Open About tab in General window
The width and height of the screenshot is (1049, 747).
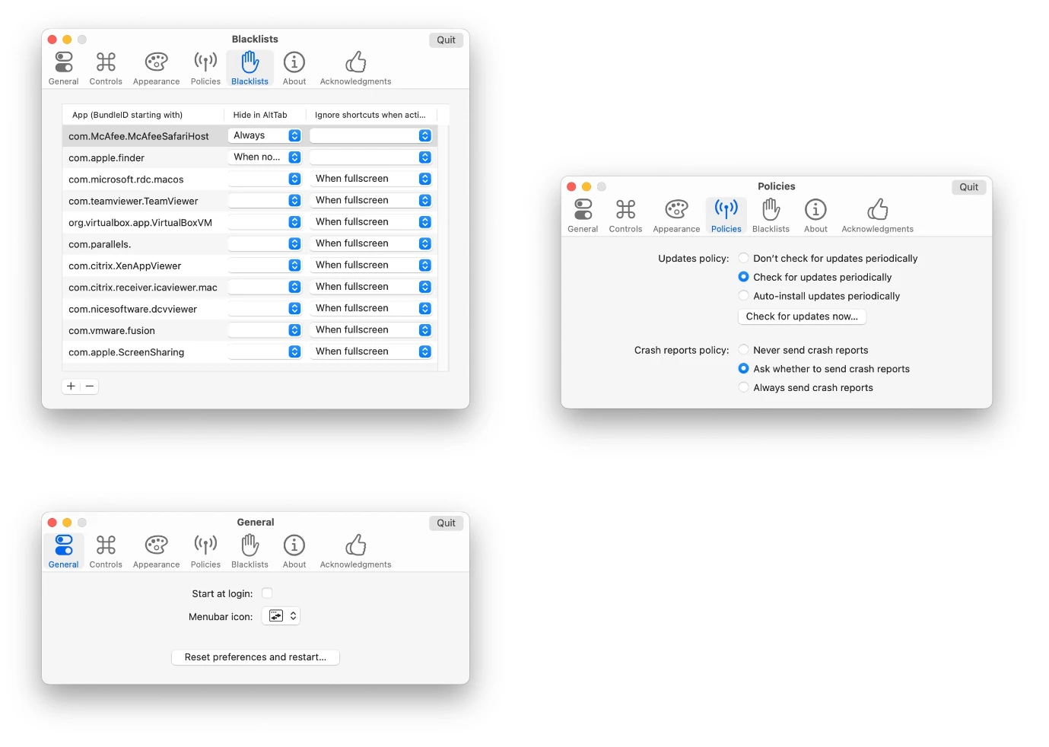(x=294, y=552)
